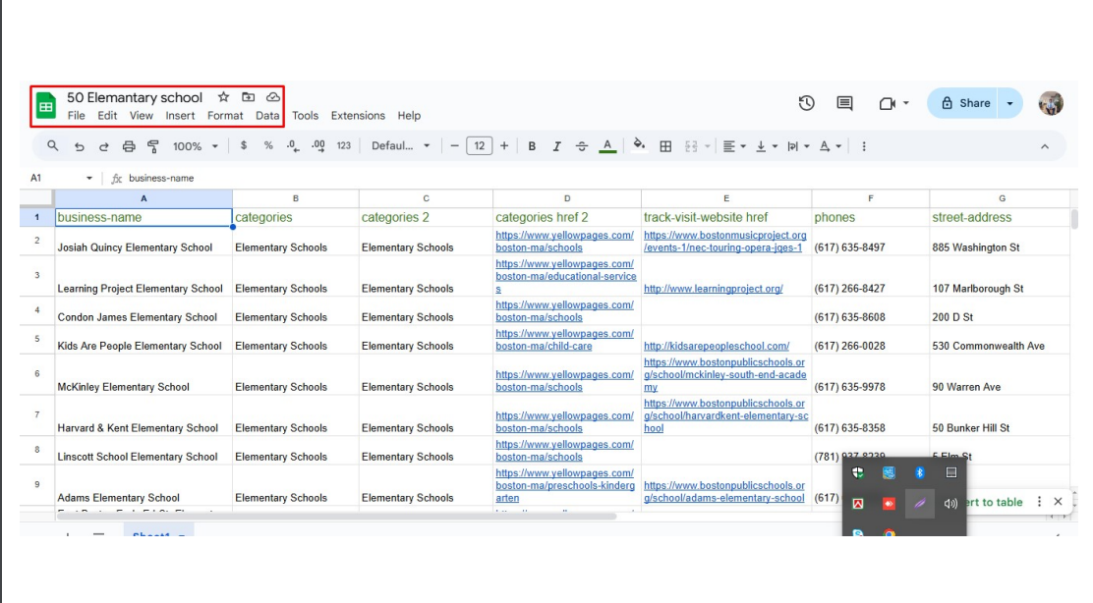1093x603 pixels.
Task: Increase font size plus button
Action: pyautogui.click(x=504, y=145)
